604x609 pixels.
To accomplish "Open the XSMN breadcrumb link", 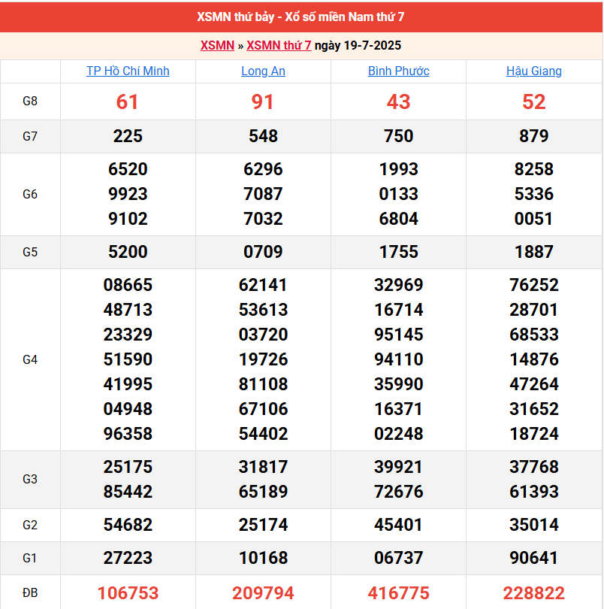I will tap(217, 45).
